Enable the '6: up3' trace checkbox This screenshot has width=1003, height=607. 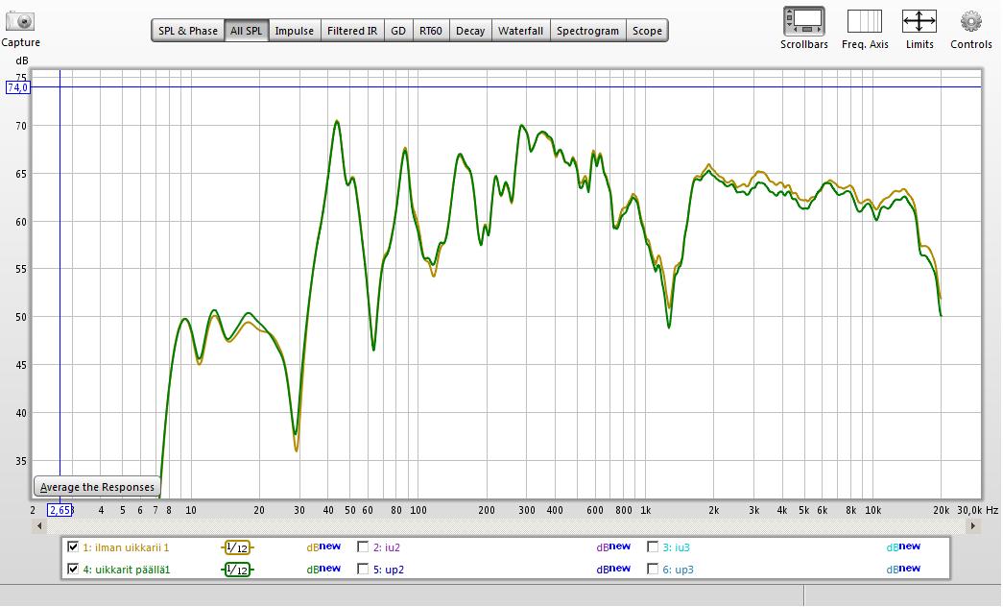click(653, 570)
